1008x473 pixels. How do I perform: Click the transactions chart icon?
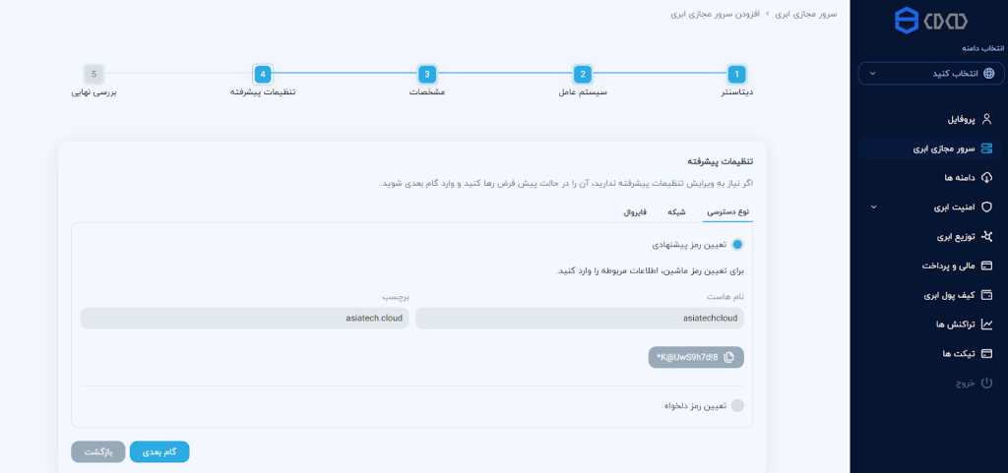[x=987, y=324]
